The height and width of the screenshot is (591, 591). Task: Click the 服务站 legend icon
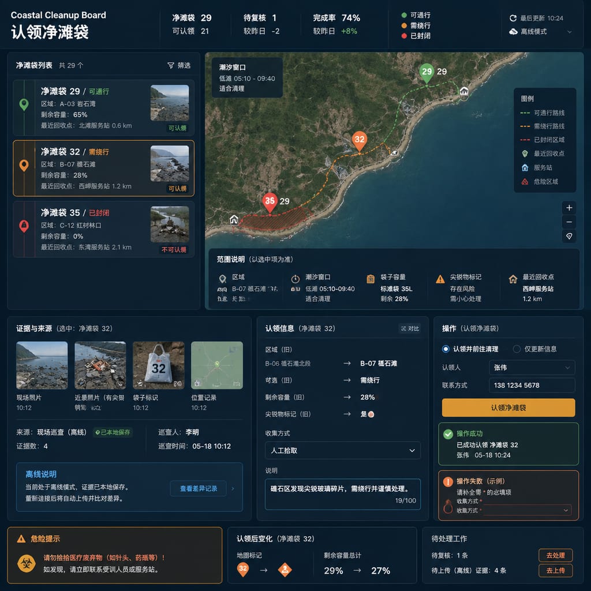coord(525,168)
